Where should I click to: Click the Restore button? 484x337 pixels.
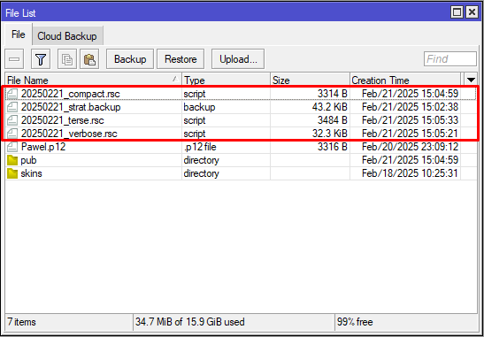click(181, 59)
